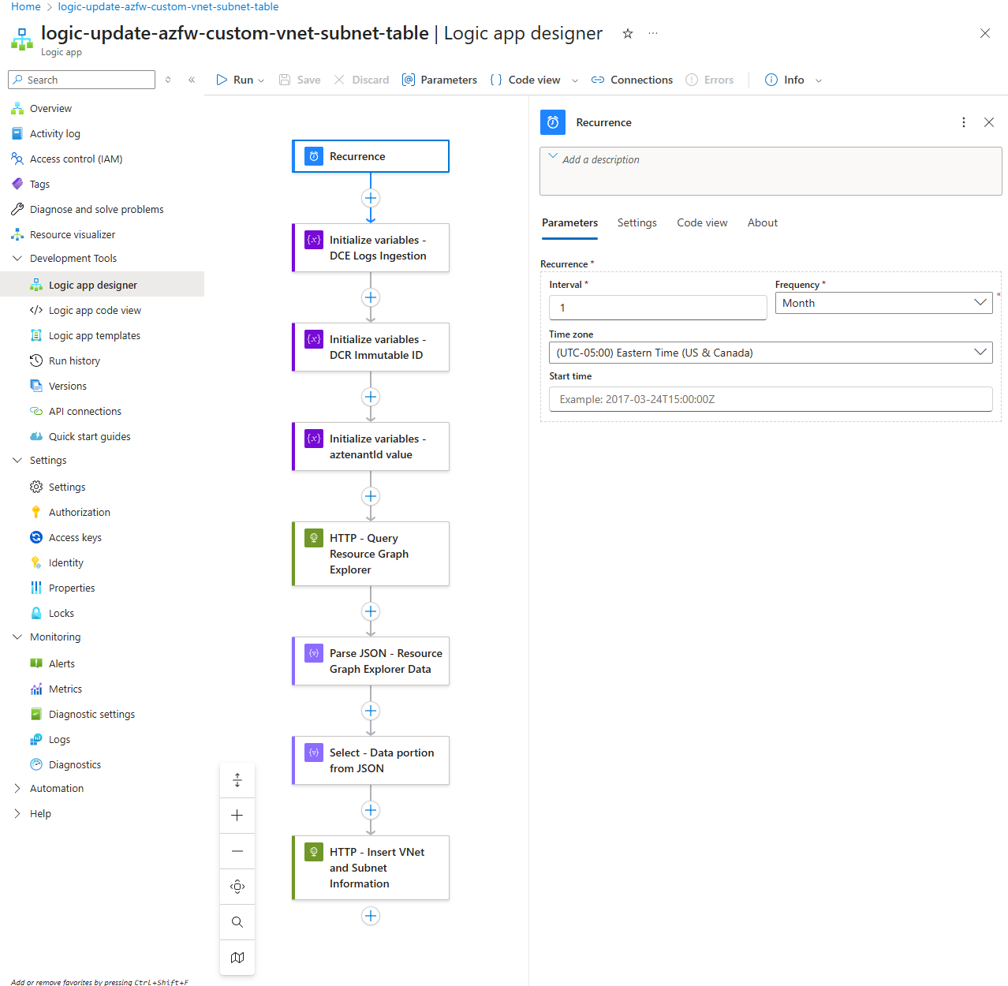Toggle the minimap icon

pos(237,958)
